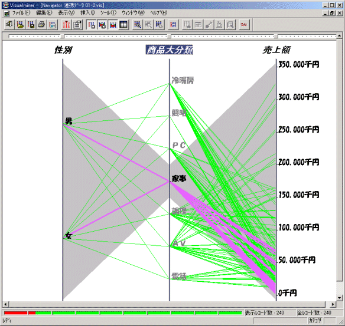Open the 編集(E) menu

pos(44,13)
